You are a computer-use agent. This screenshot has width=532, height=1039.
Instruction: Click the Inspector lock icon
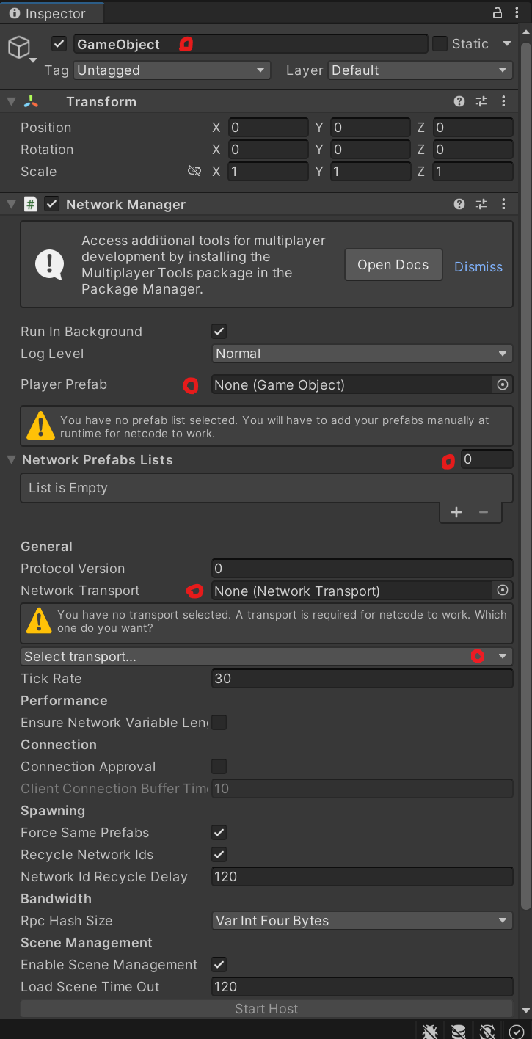[497, 12]
